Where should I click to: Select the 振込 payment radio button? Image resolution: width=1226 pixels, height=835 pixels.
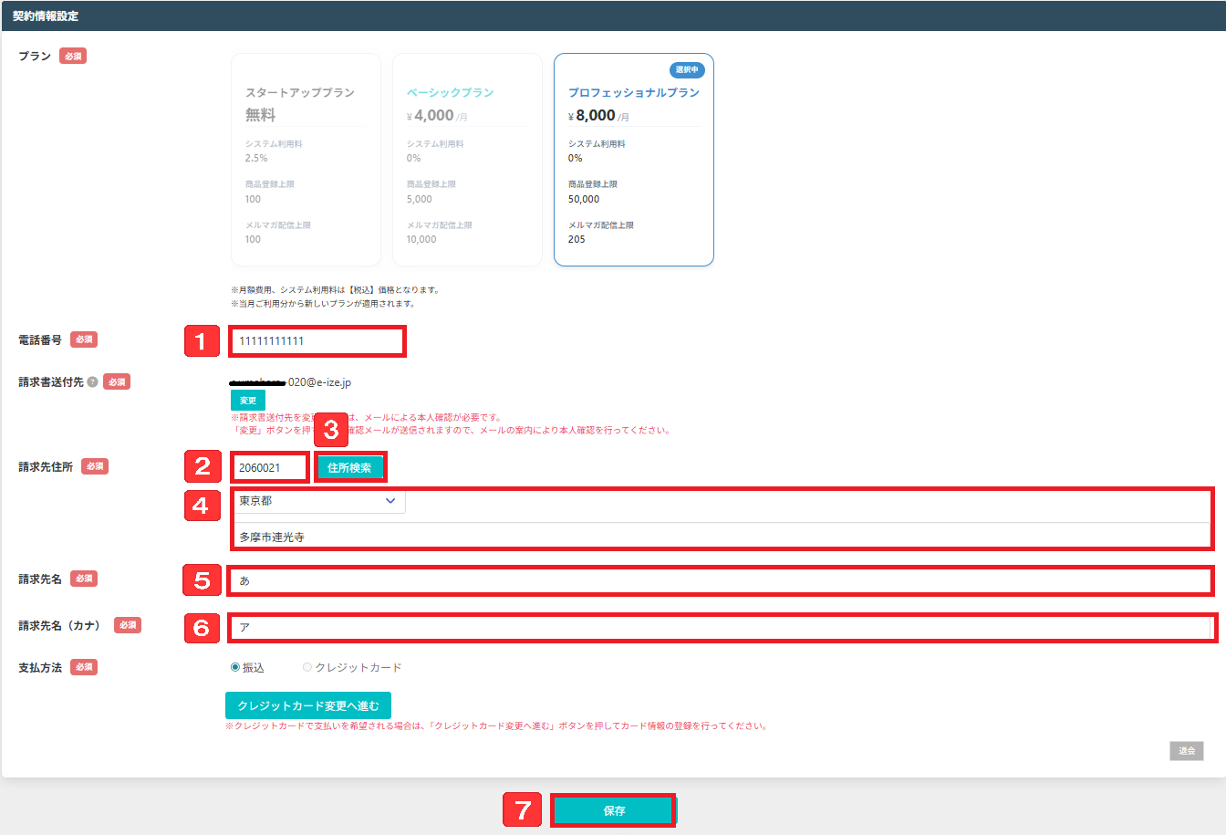click(235, 668)
